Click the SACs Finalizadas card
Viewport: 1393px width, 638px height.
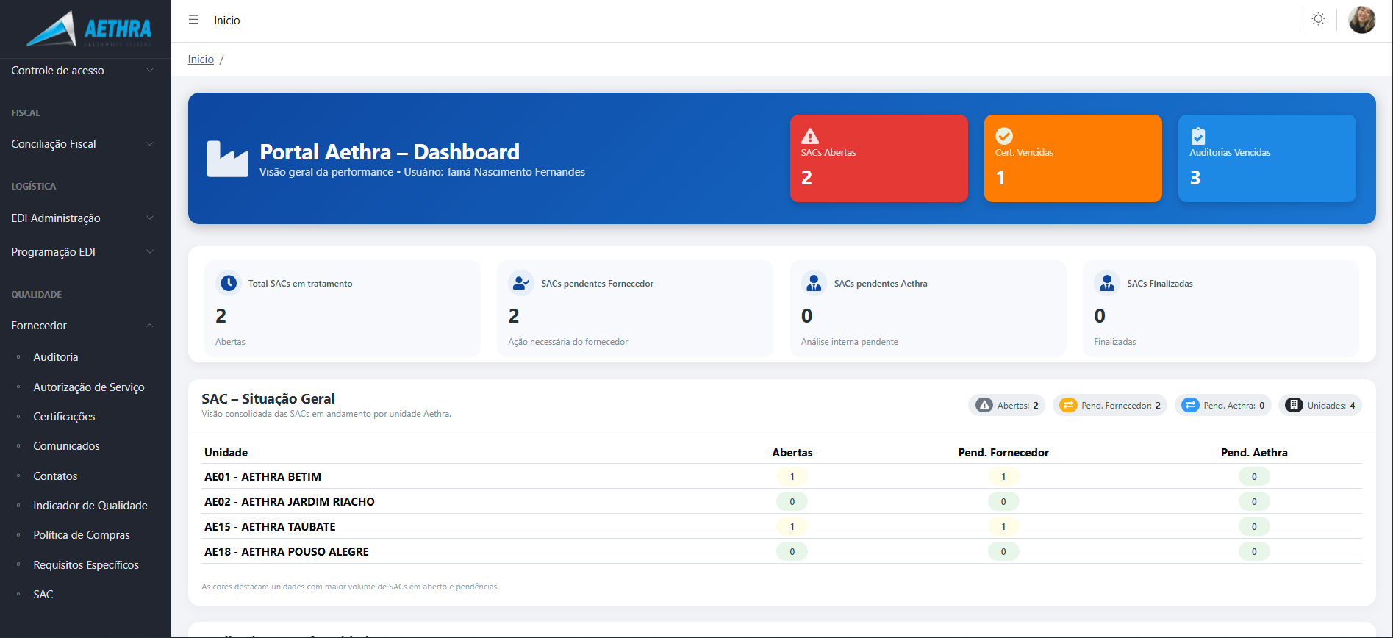pyautogui.click(x=1221, y=309)
